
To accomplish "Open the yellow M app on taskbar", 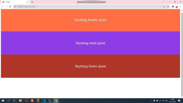I will (38, 100).
